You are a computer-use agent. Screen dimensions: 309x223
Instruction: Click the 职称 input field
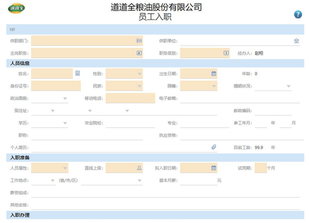pos(87,135)
